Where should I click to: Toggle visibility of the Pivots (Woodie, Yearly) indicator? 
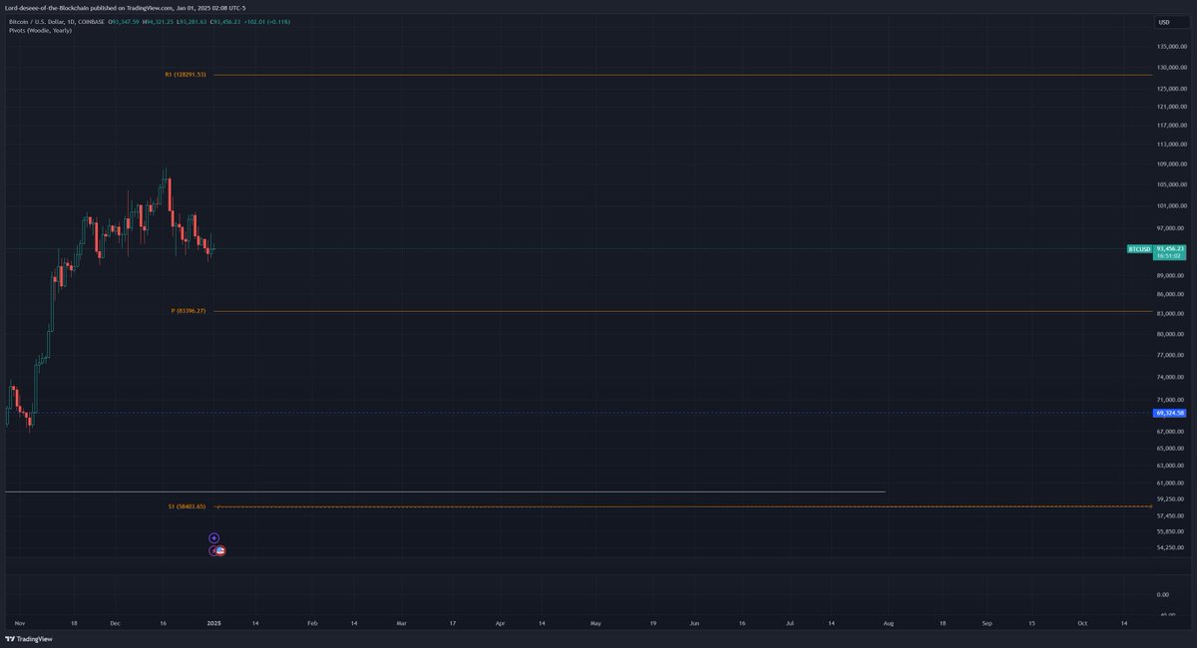coord(37,29)
